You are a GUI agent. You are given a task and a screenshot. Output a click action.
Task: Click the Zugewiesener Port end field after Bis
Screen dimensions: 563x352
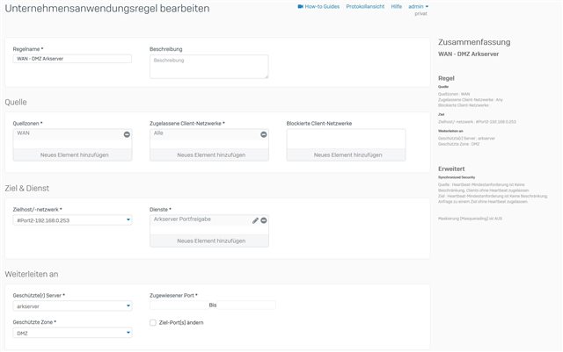246,305
